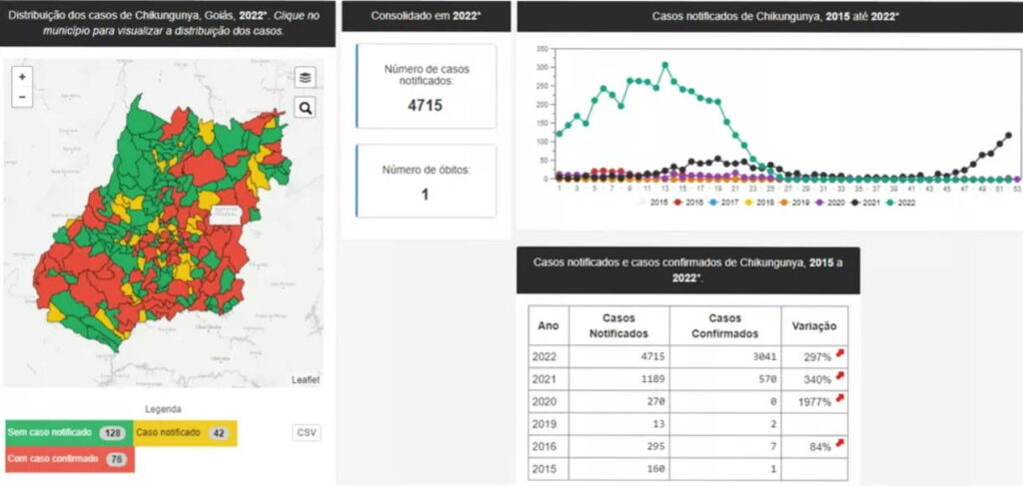Click the last 2021 data point on chart
The image size is (1023, 486).
tap(1009, 136)
